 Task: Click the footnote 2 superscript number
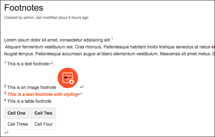tap(5, 86)
